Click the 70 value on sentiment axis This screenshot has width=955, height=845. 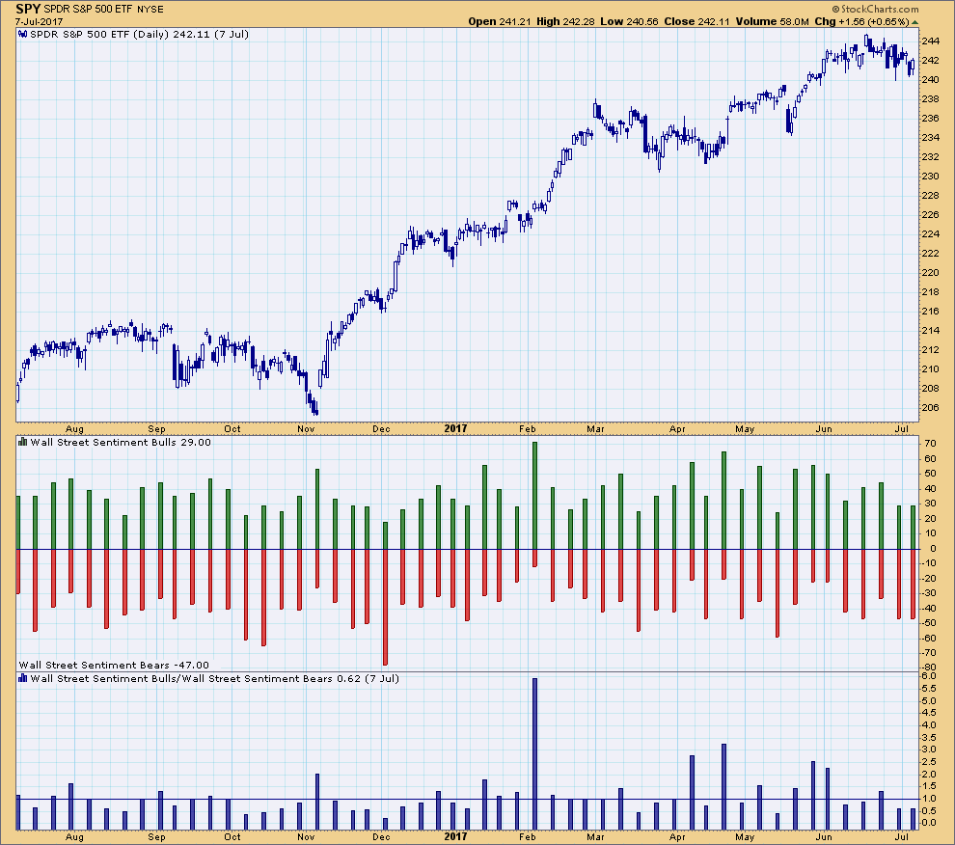click(930, 444)
